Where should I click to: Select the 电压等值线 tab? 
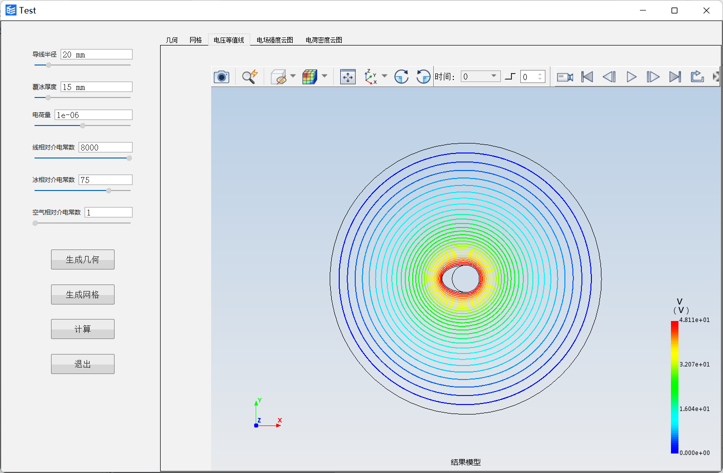[229, 39]
